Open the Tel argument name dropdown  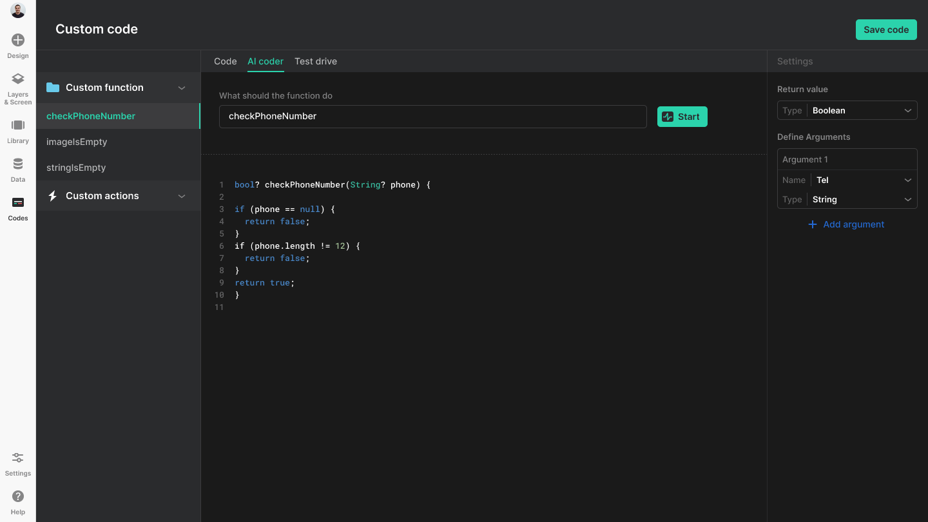(862, 180)
